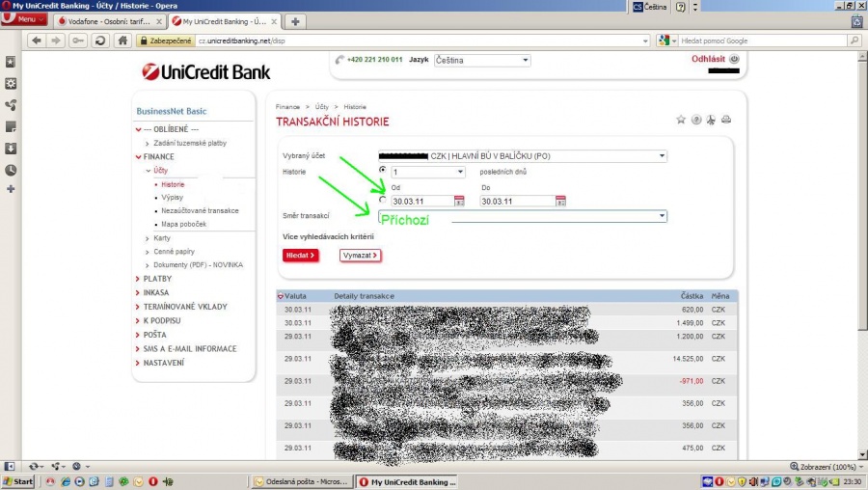Image resolution: width=868 pixels, height=490 pixels.
Task: Go to browser home page
Action: [122, 41]
